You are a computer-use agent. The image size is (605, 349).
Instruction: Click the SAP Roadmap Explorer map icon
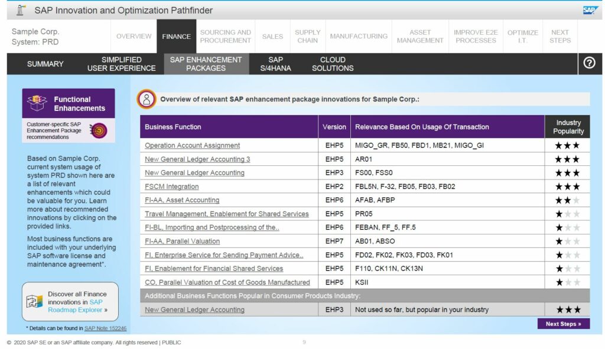click(34, 301)
